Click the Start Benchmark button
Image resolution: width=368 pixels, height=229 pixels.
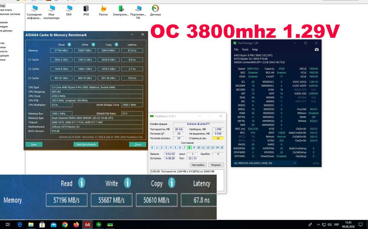coord(86,144)
